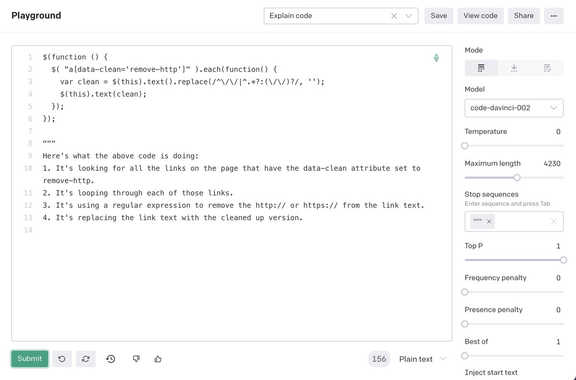
Task: Select the Complete mode icon
Action: pos(481,68)
